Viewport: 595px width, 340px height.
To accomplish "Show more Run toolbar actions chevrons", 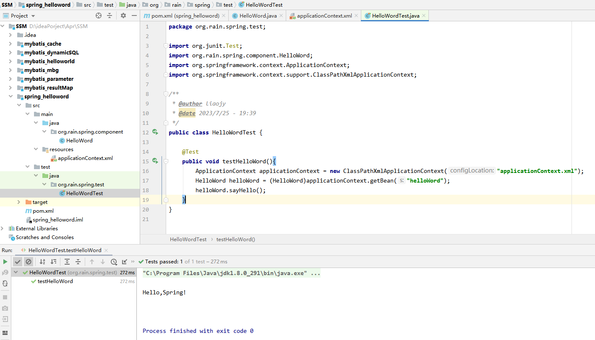I will coord(133,262).
